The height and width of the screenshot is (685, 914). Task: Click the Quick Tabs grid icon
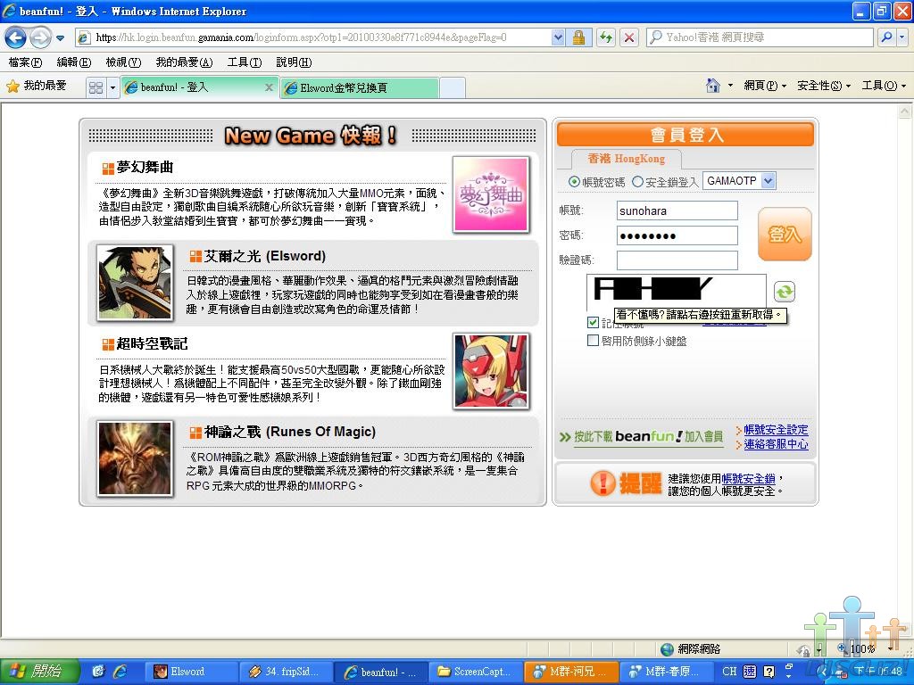pos(96,87)
